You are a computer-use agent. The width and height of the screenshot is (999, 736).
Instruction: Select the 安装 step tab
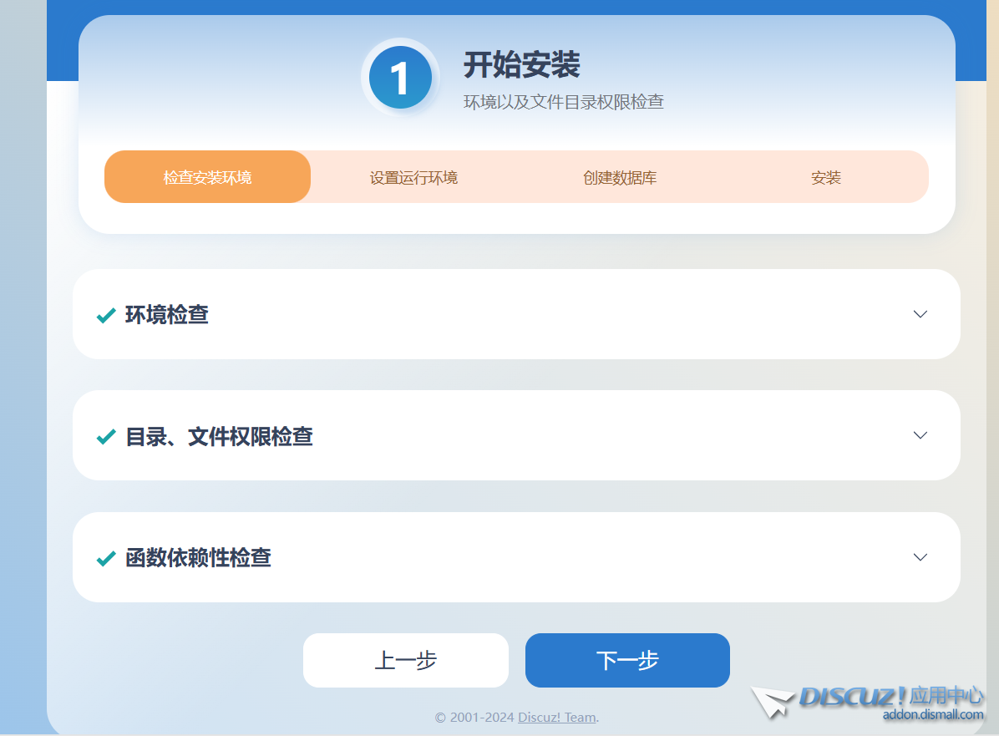[825, 177]
